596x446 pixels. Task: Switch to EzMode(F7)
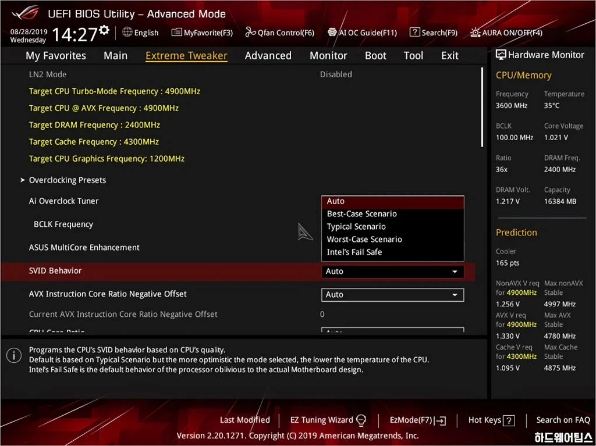[418, 420]
